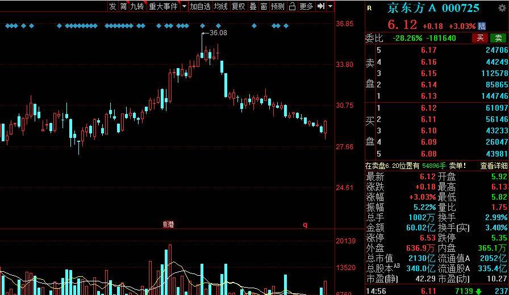Click the 总市值 2130亿 value

tap(422, 258)
